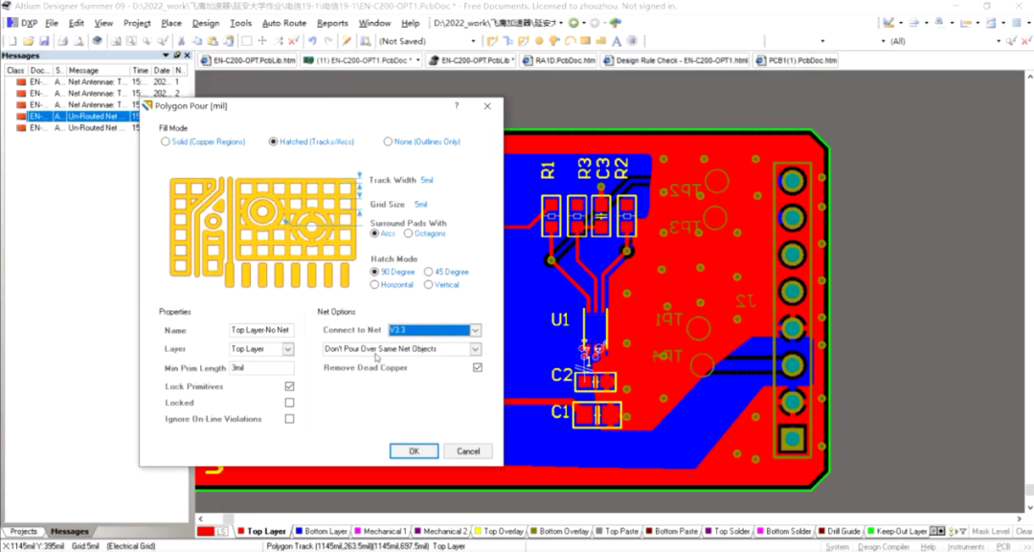Image resolution: width=1034 pixels, height=552 pixels.
Task: Open a document via folder icon
Action: click(x=29, y=41)
